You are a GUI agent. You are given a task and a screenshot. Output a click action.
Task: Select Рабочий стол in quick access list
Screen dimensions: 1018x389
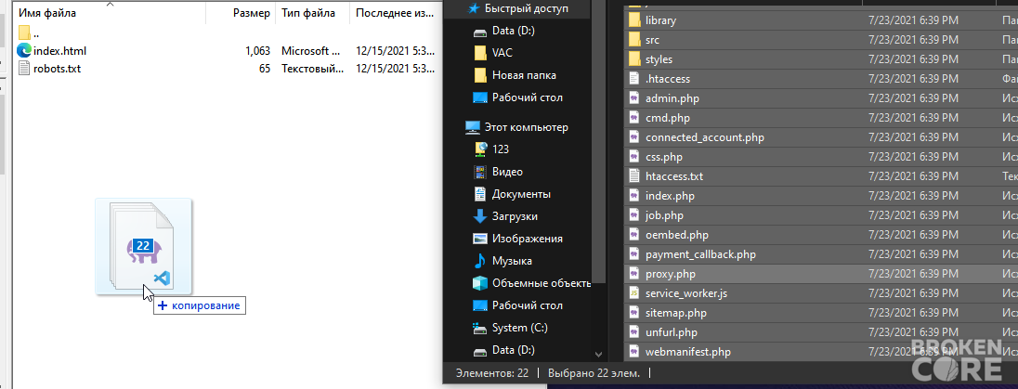point(528,97)
